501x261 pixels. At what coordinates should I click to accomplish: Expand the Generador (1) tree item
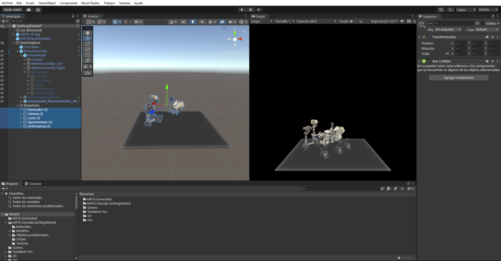[x=21, y=110]
